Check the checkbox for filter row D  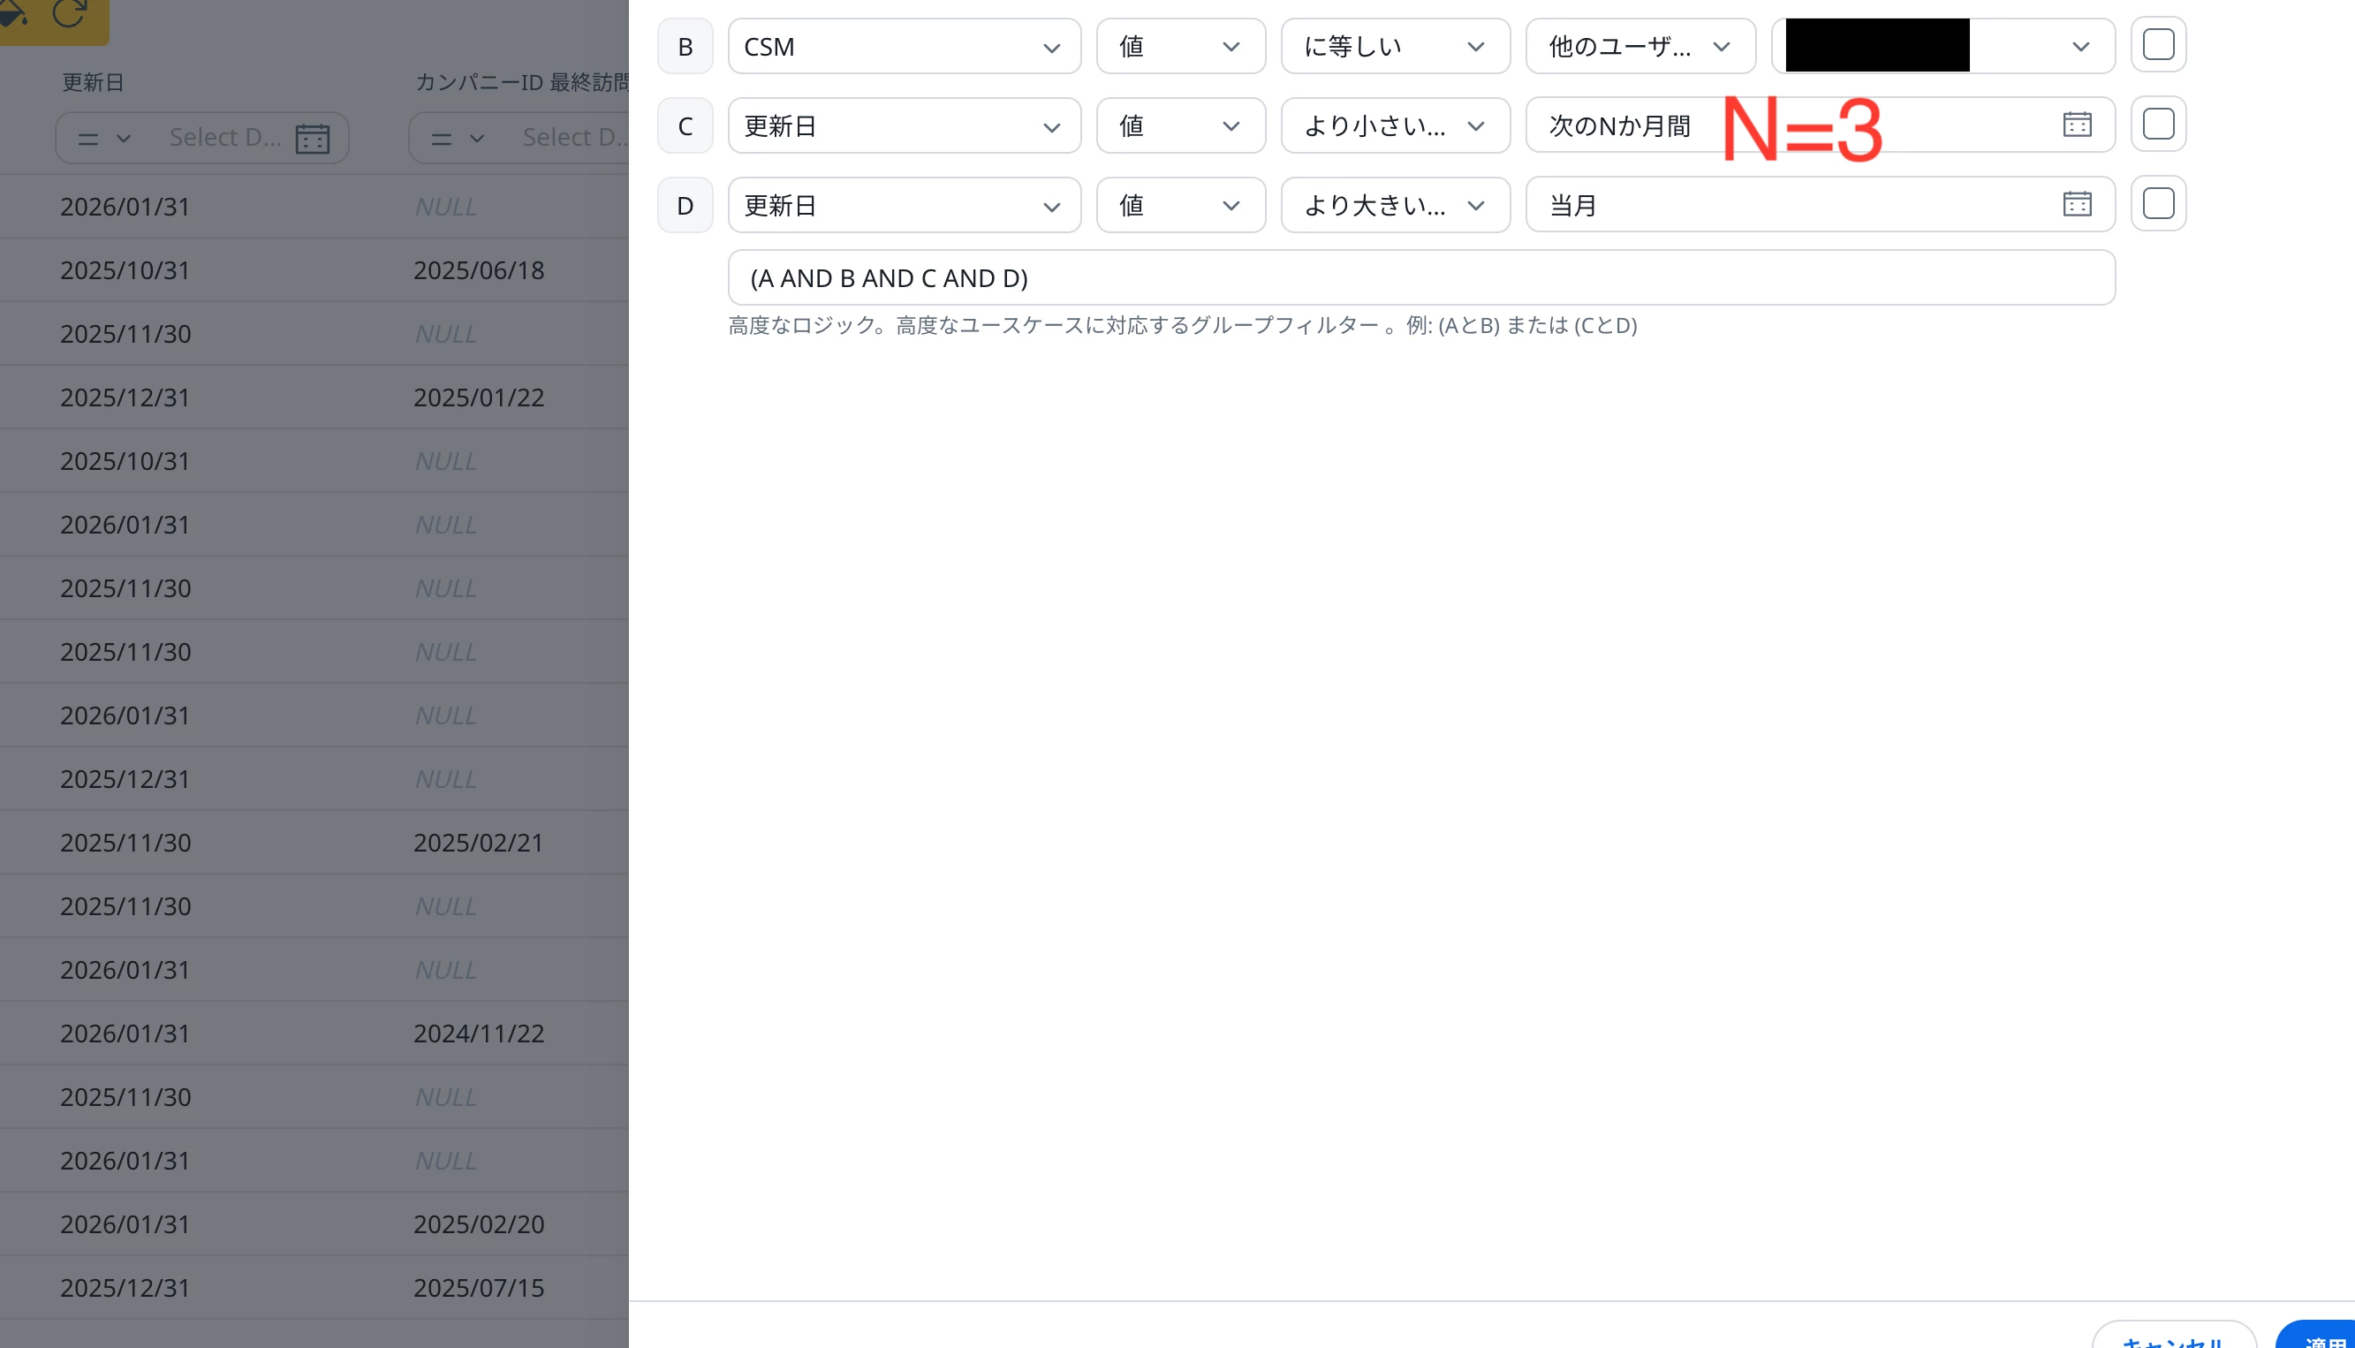tap(2158, 204)
